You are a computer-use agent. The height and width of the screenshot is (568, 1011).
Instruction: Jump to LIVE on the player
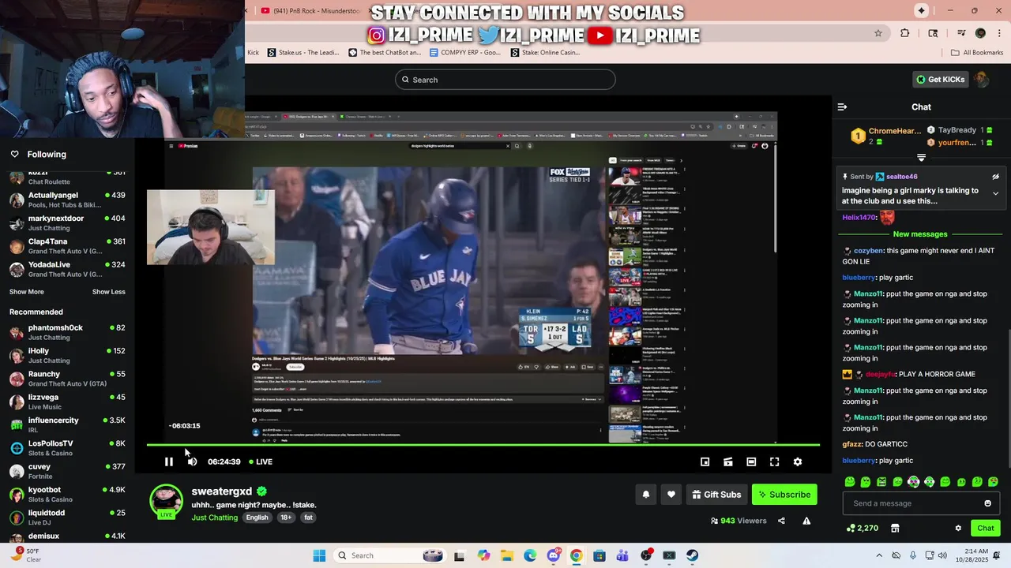[261, 461]
